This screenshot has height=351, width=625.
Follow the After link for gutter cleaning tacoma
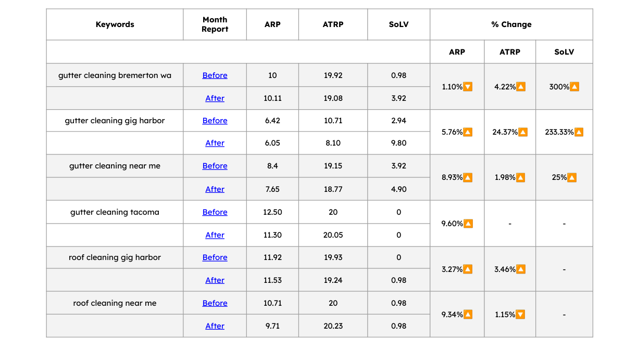[215, 235]
